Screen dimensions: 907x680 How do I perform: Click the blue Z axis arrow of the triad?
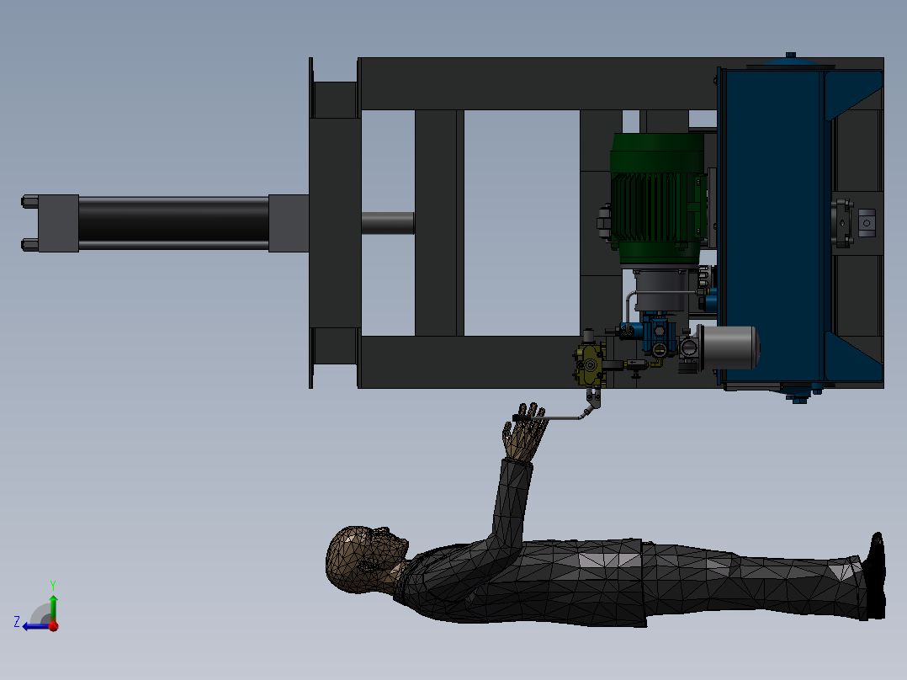[34, 627]
